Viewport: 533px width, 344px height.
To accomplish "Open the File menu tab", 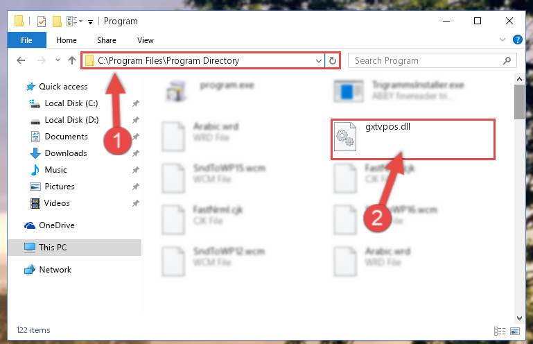I will pos(26,40).
